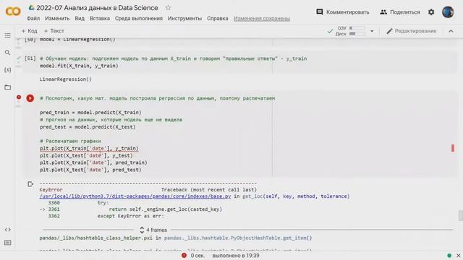The image size is (463, 260).
Task: Click the ОЗУ/Диск usage indicator
Action: [x=351, y=31]
